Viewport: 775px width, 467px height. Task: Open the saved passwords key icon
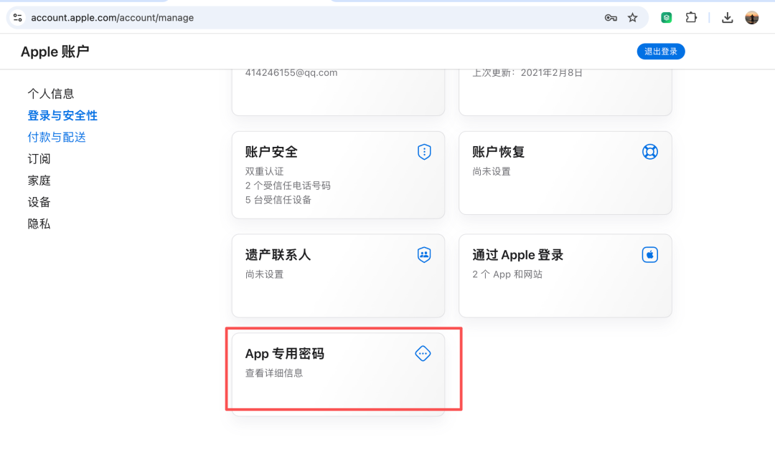[611, 18]
